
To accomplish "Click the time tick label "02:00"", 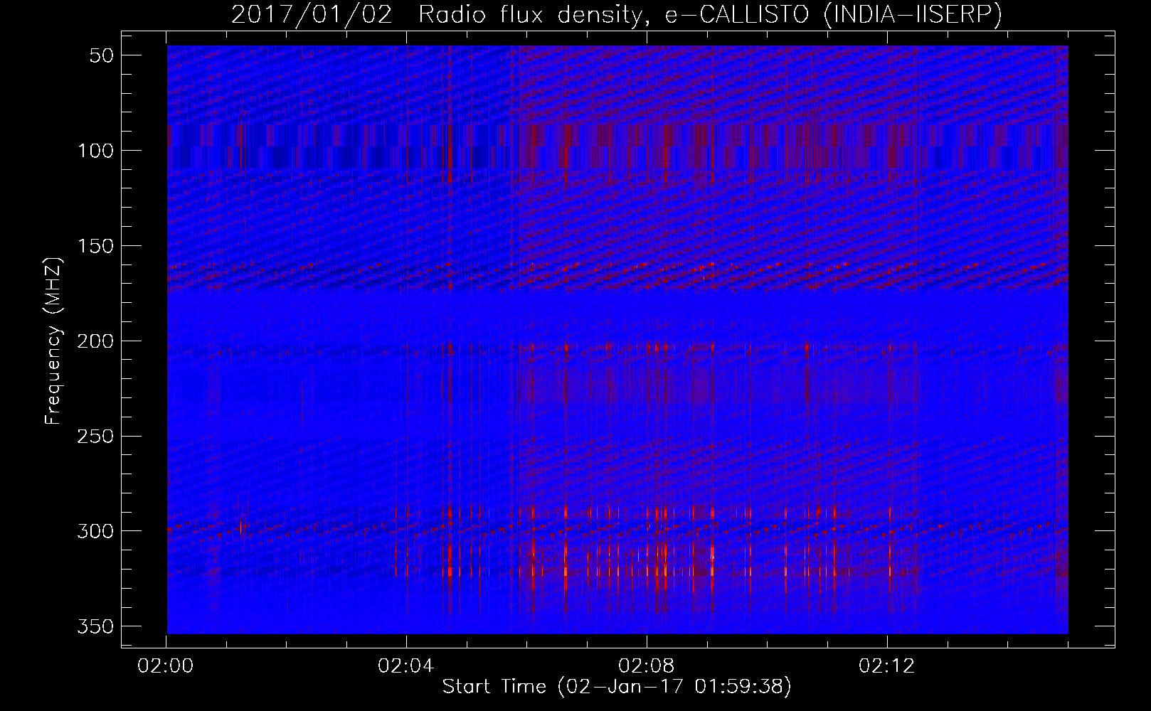I will click(x=166, y=666).
